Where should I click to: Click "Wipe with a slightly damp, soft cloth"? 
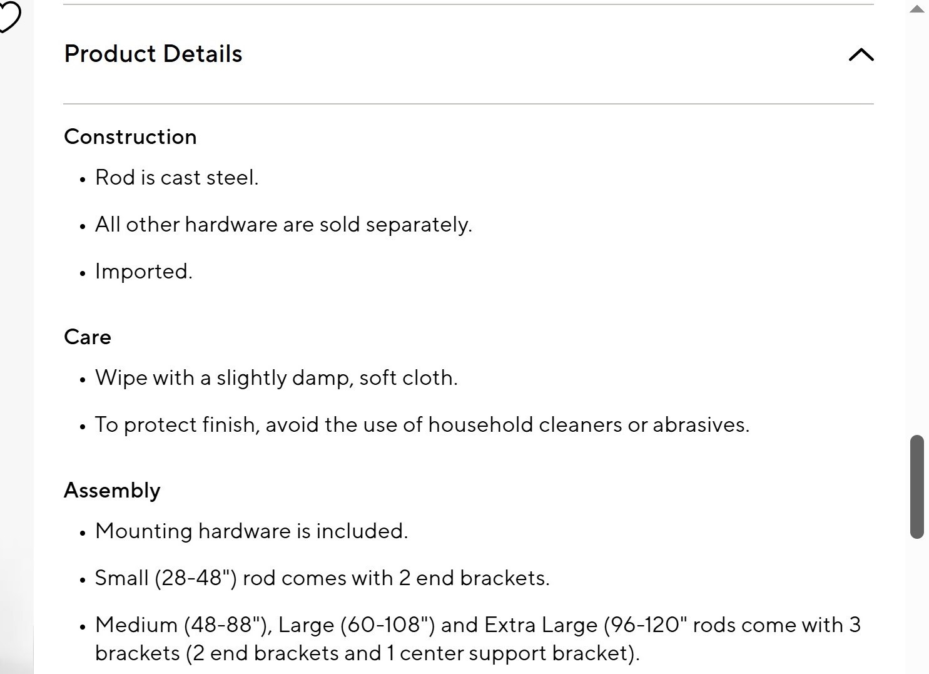276,378
